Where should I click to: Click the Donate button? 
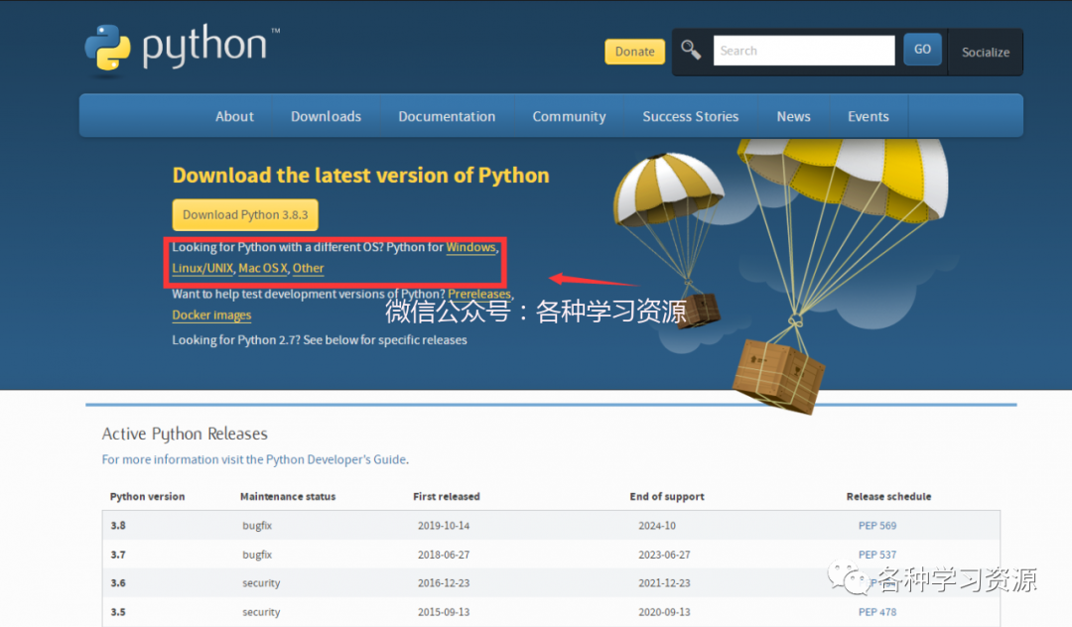634,52
